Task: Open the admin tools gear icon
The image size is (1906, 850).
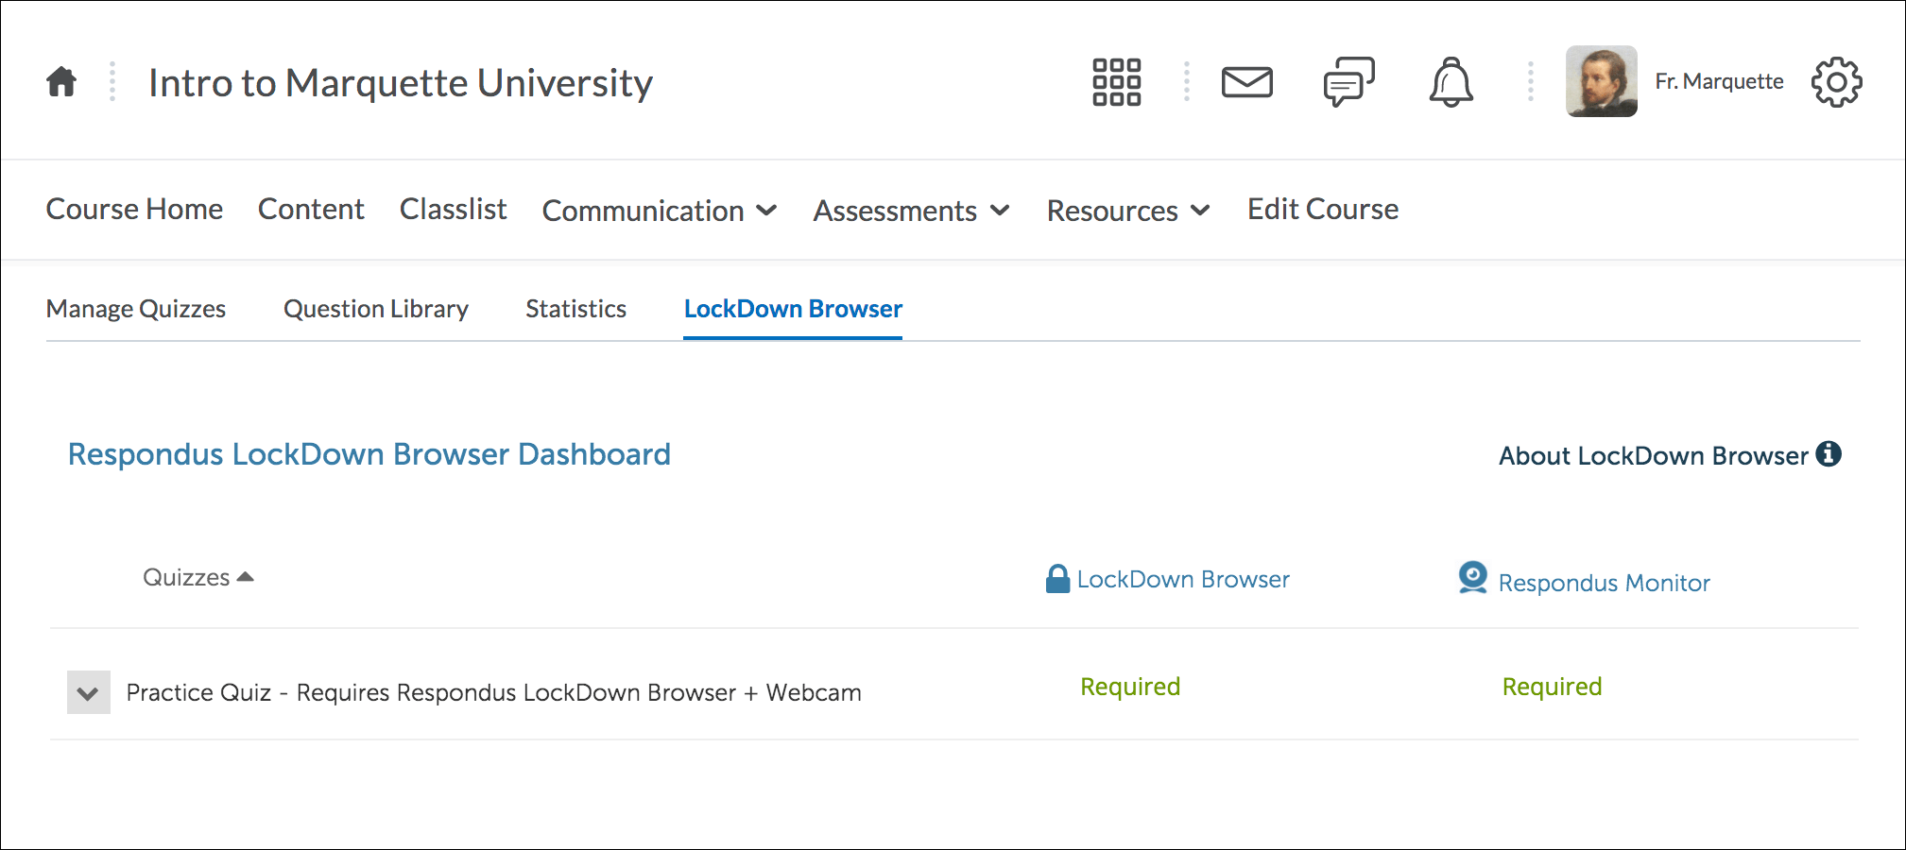Action: tap(1836, 82)
